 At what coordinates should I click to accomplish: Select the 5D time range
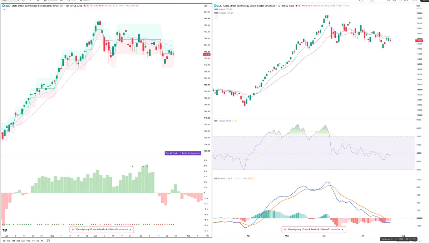point(9,241)
